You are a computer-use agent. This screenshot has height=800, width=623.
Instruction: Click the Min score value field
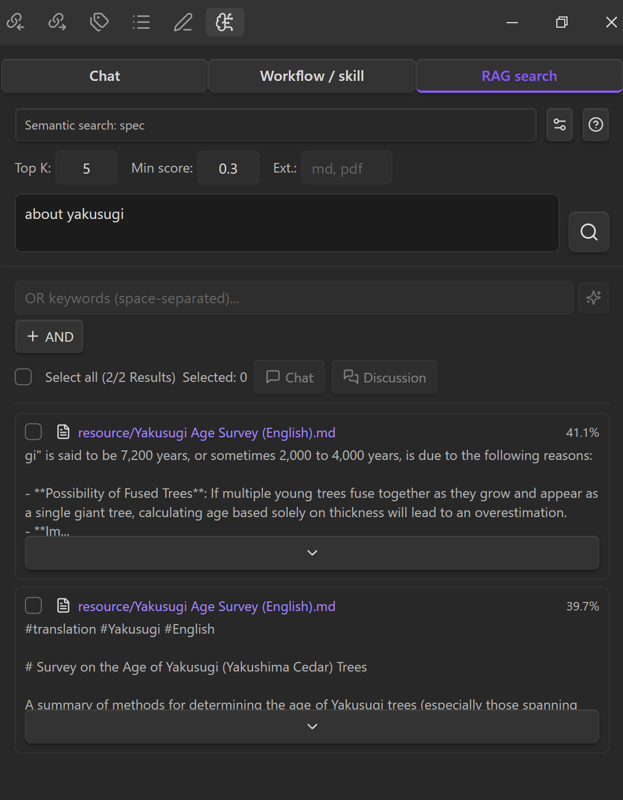point(228,168)
